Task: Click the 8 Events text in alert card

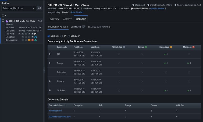Action: (x=9, y=24)
